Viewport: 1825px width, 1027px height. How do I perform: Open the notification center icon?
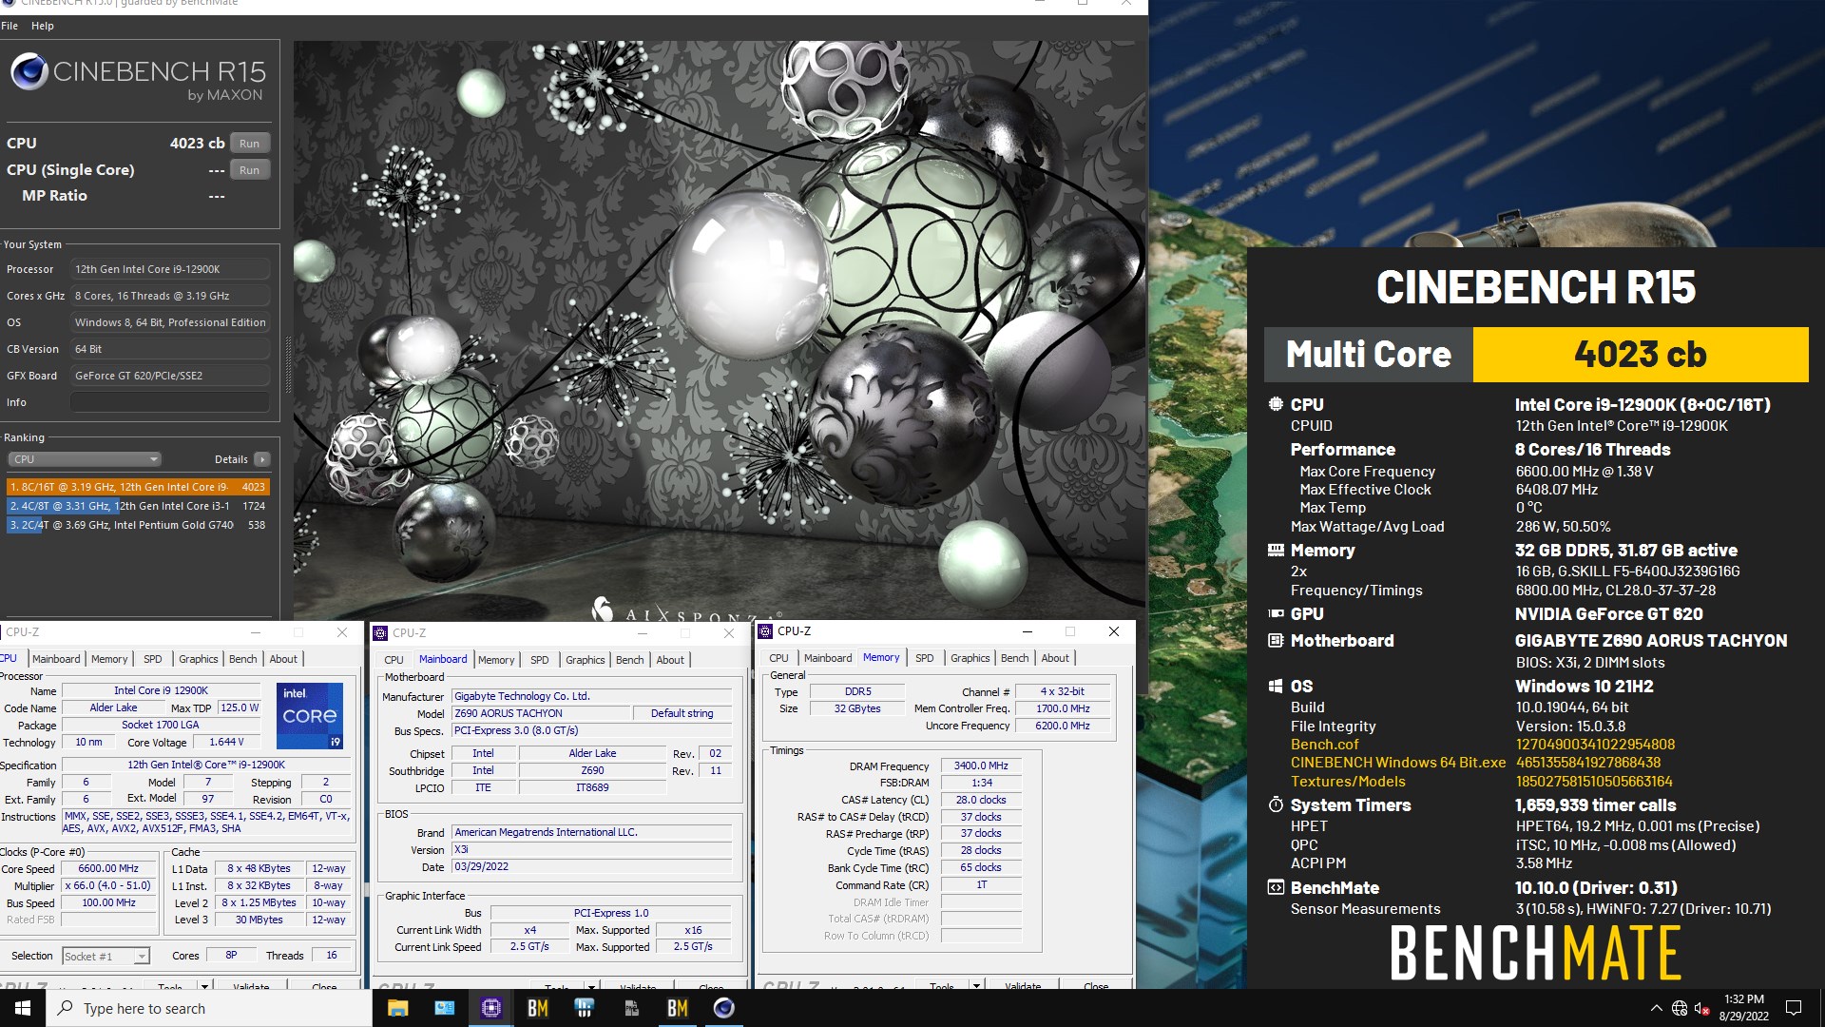click(1794, 1008)
